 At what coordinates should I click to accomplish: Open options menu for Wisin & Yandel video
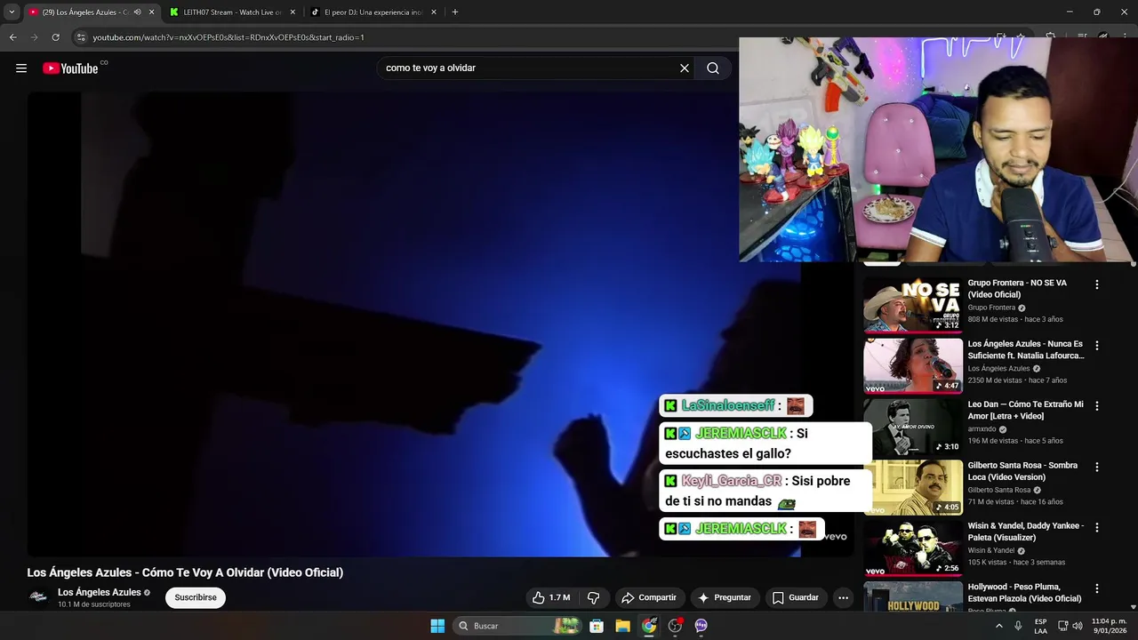1096,527
